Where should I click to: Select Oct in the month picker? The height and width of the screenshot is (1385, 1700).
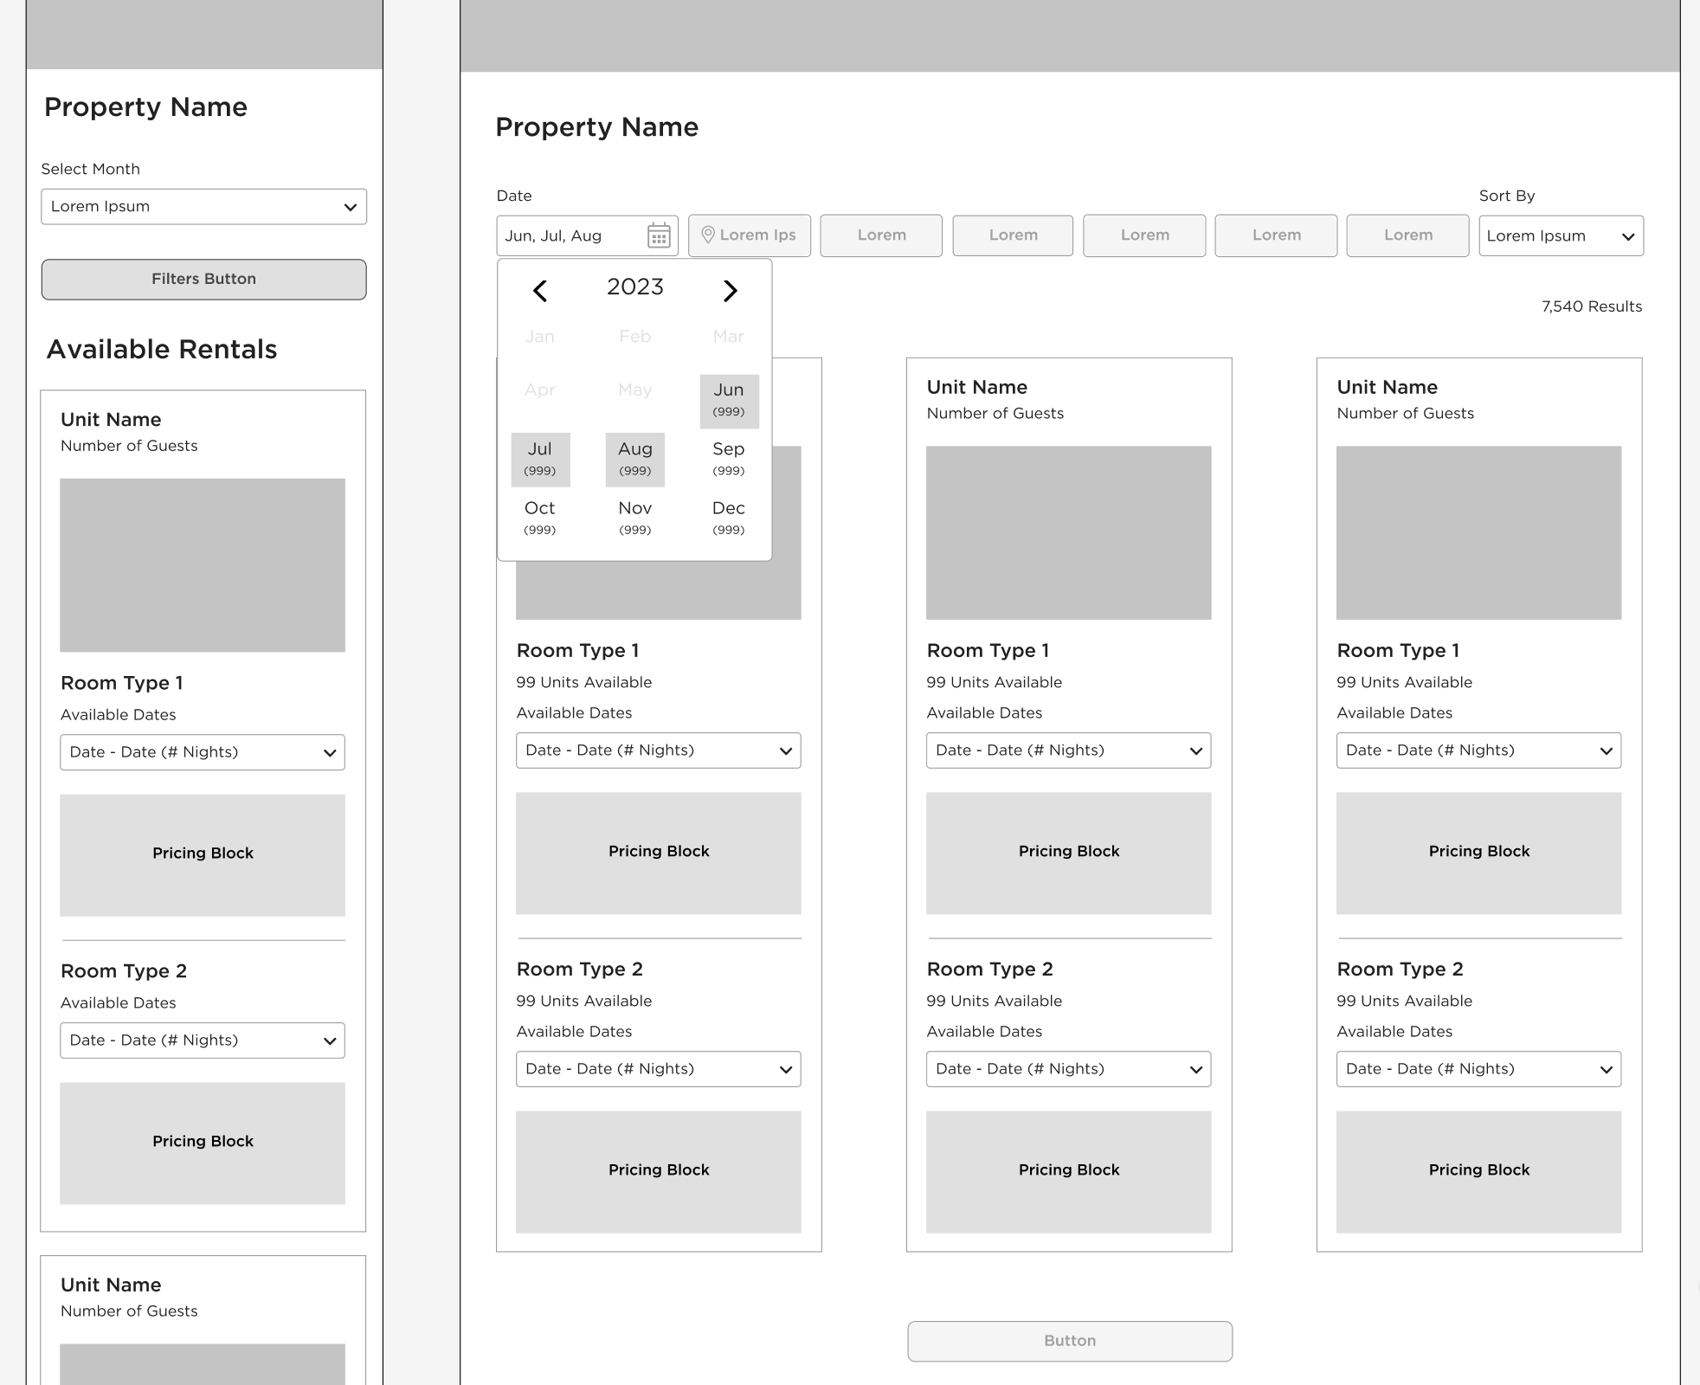click(540, 518)
